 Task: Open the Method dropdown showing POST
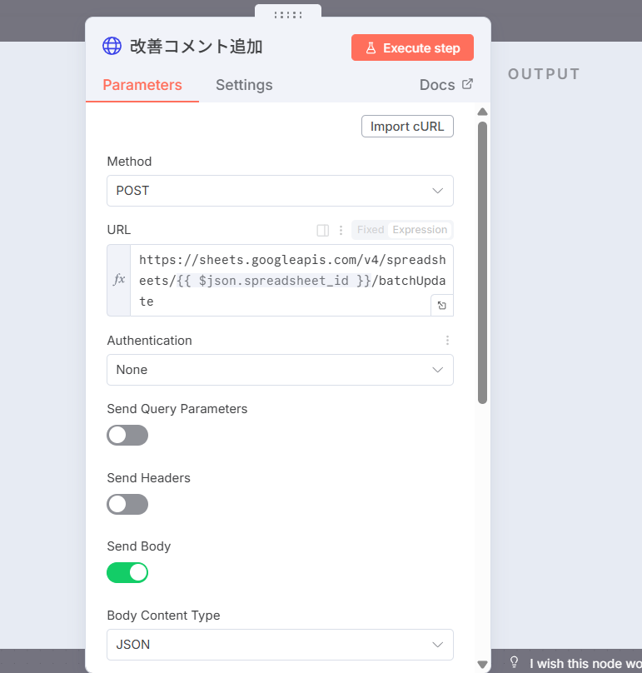coord(280,191)
